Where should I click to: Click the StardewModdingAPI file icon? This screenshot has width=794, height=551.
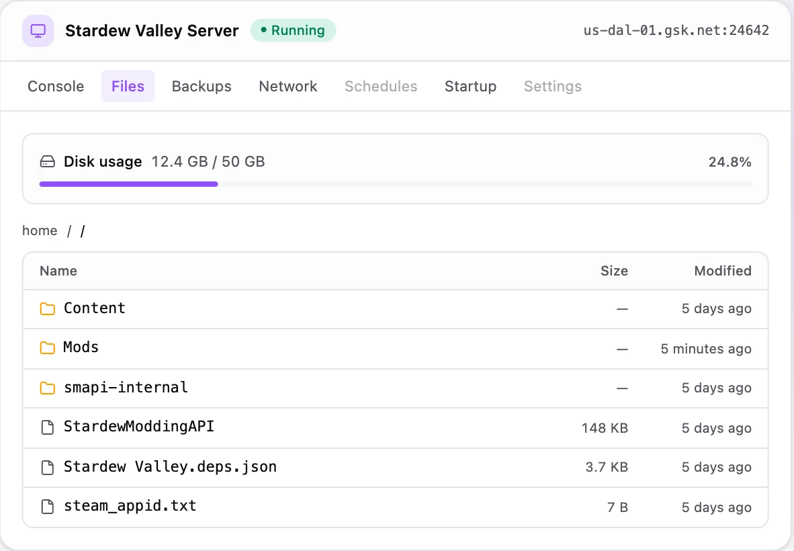48,427
